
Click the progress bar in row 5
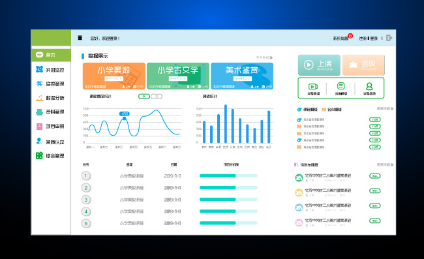[228, 223]
